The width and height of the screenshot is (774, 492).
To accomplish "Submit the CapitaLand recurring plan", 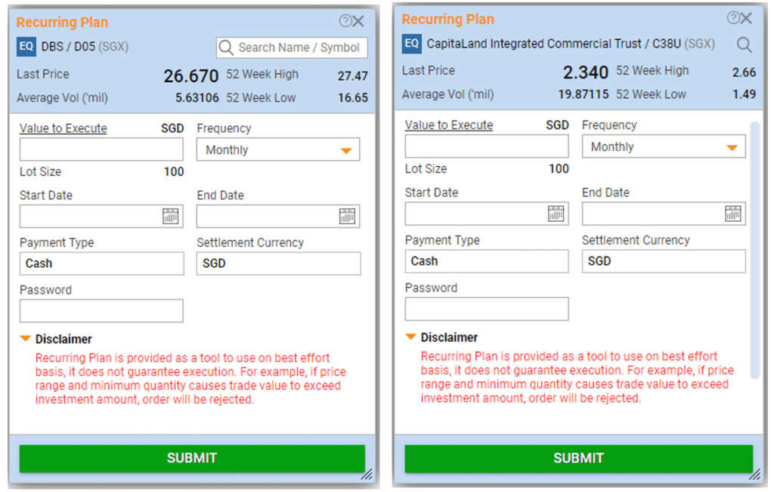I will click(578, 458).
